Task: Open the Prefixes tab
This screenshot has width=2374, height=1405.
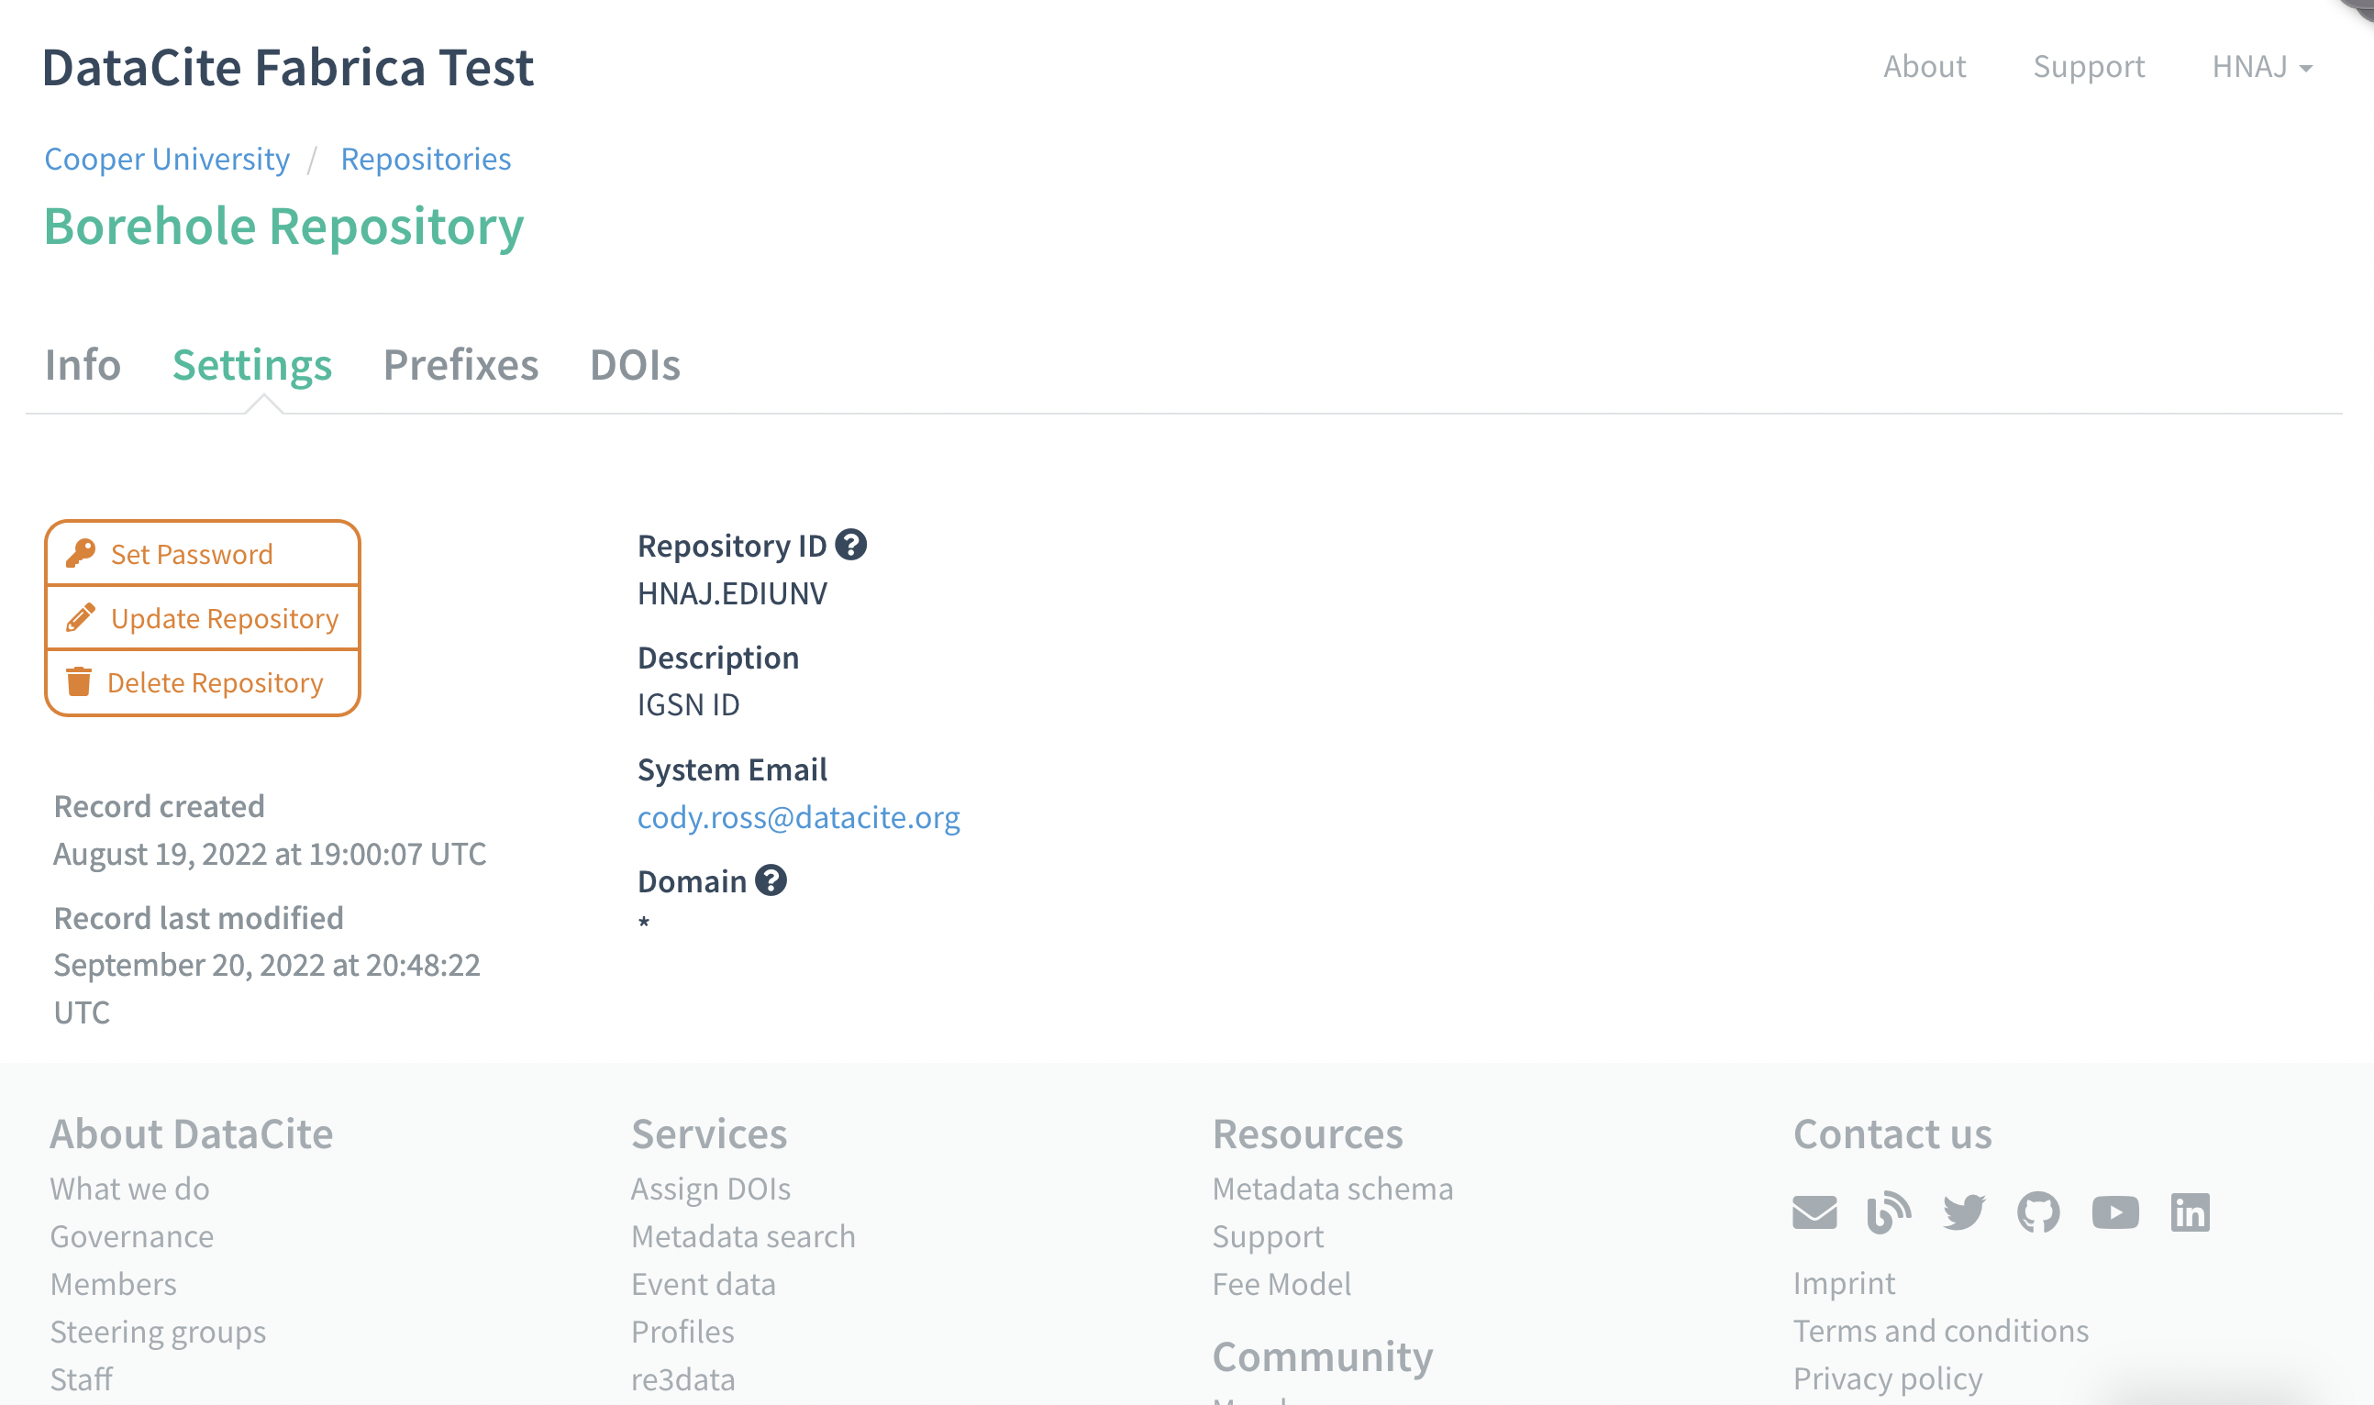Action: point(460,364)
